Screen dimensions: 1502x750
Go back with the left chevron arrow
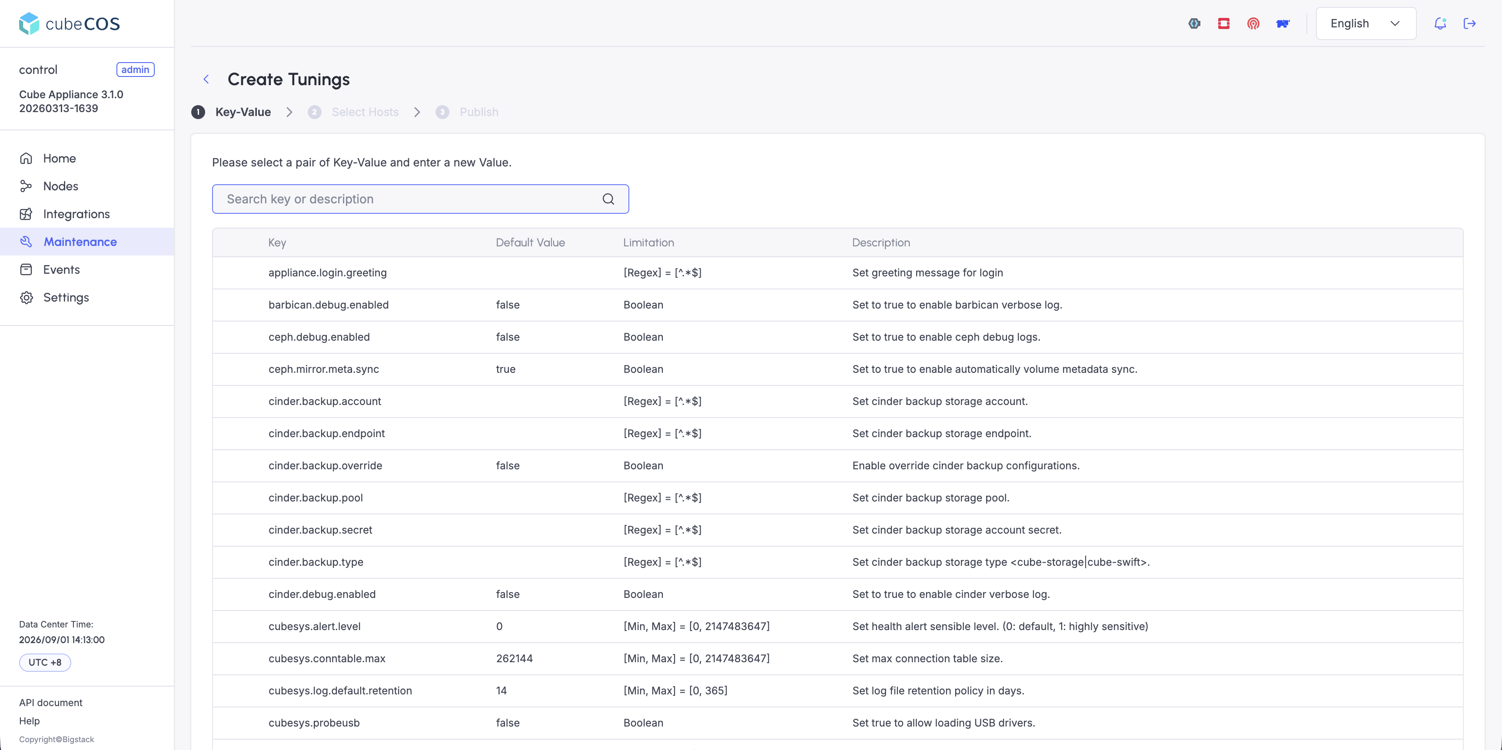point(206,79)
